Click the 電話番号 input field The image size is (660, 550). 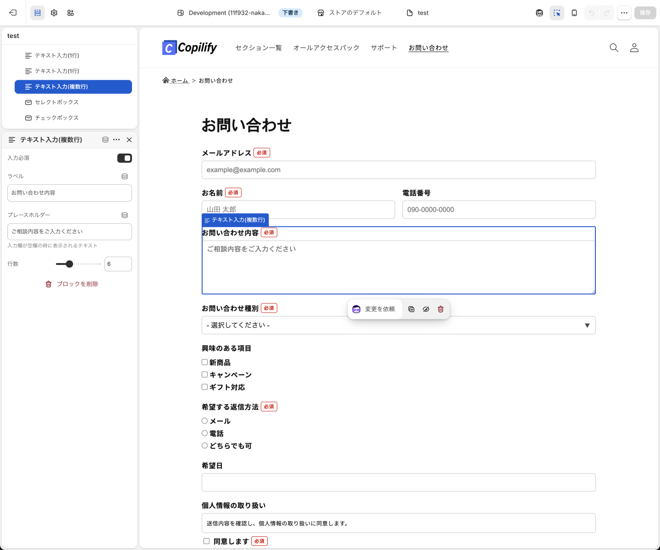tap(499, 210)
